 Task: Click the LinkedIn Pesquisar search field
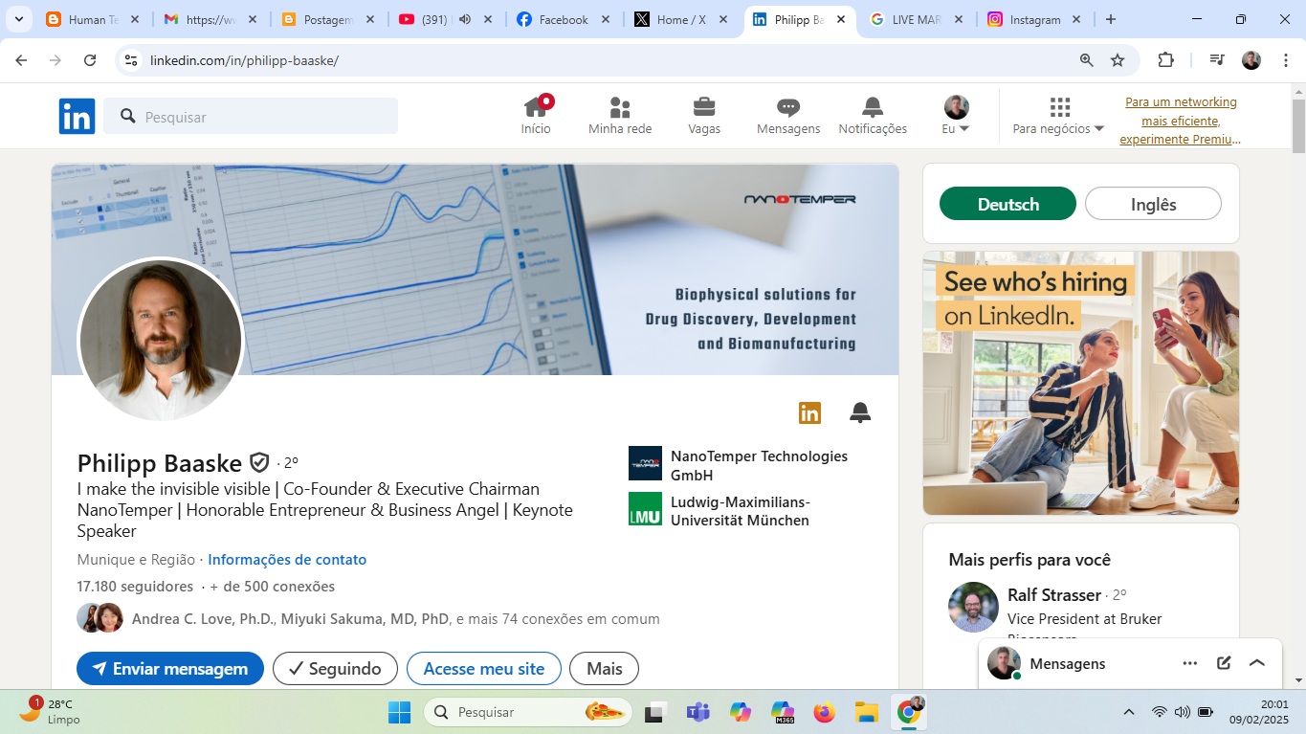pos(251,116)
